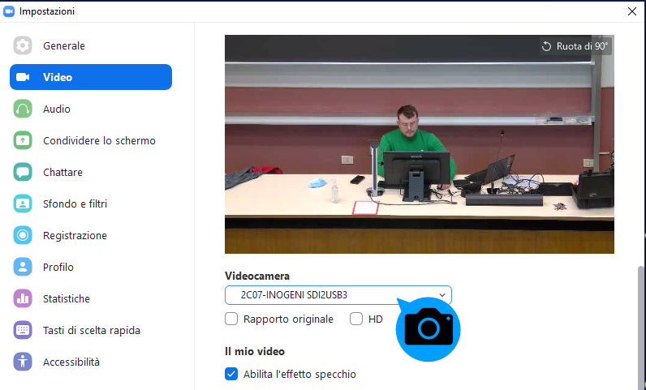Click the Chattare speech bubble icon

[x=23, y=172]
